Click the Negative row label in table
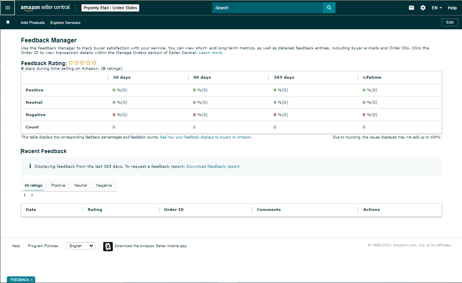462x283 pixels. [35, 115]
